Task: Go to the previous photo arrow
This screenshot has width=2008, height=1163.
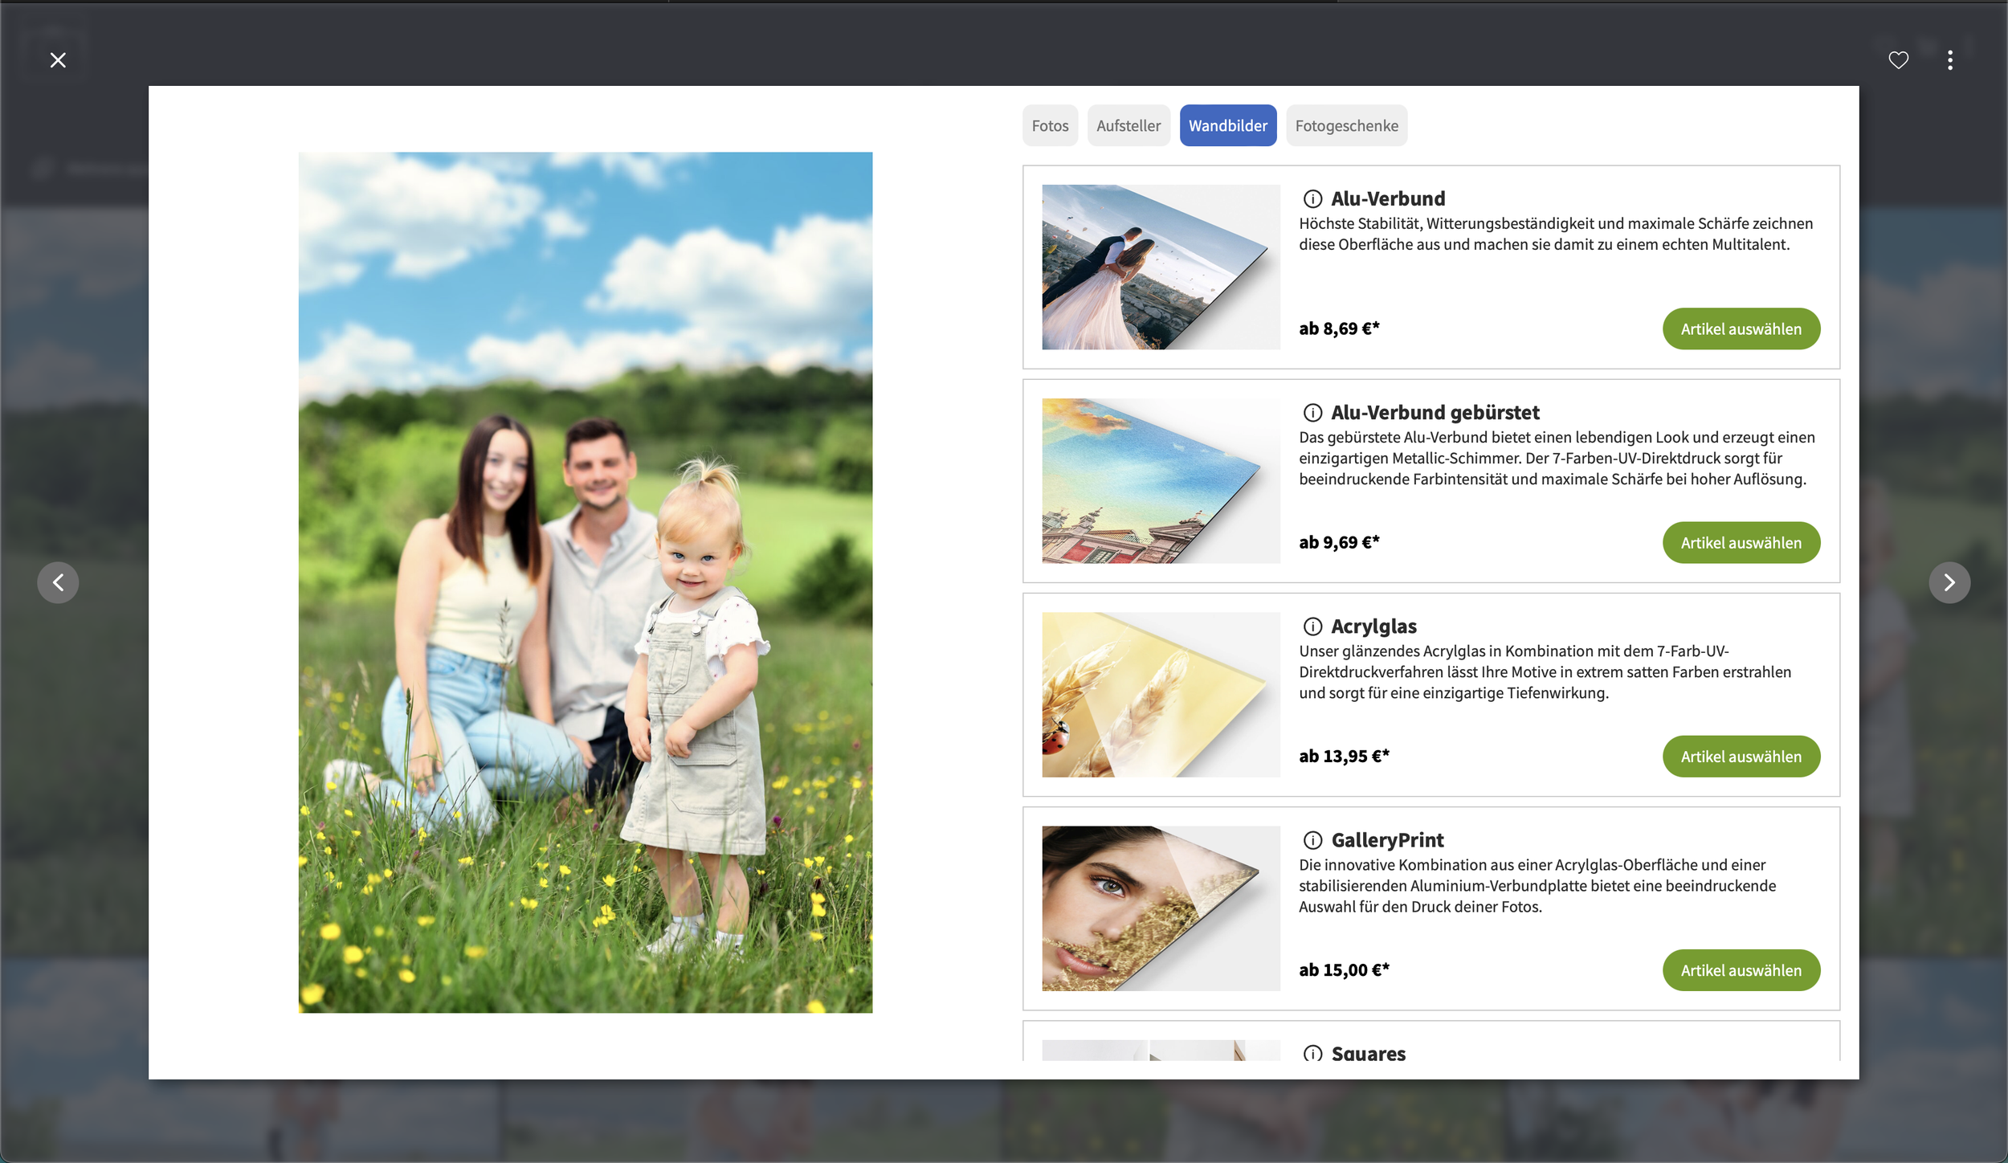Action: (x=58, y=582)
